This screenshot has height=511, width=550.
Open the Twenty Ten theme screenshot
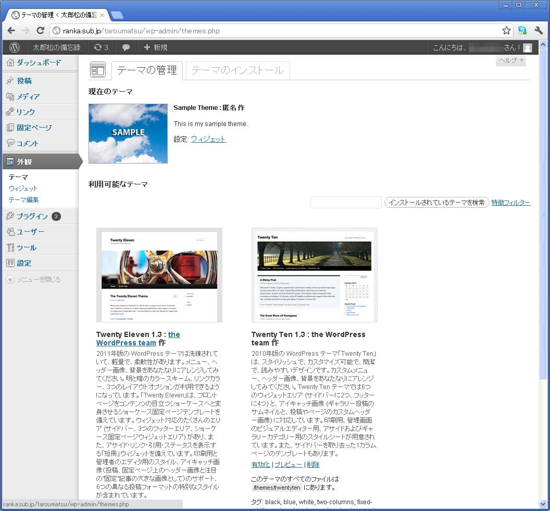tap(314, 275)
